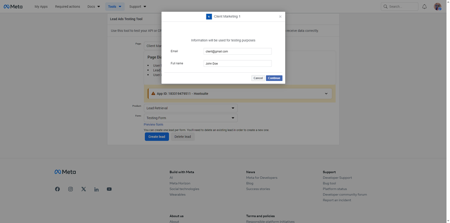Viewport: 450px width, 223px height.
Task: Open Meta's LinkedIn footer icon
Action: point(96,189)
